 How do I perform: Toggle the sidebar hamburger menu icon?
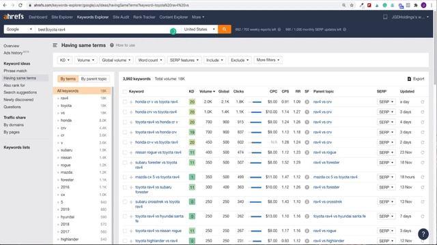[55, 46]
